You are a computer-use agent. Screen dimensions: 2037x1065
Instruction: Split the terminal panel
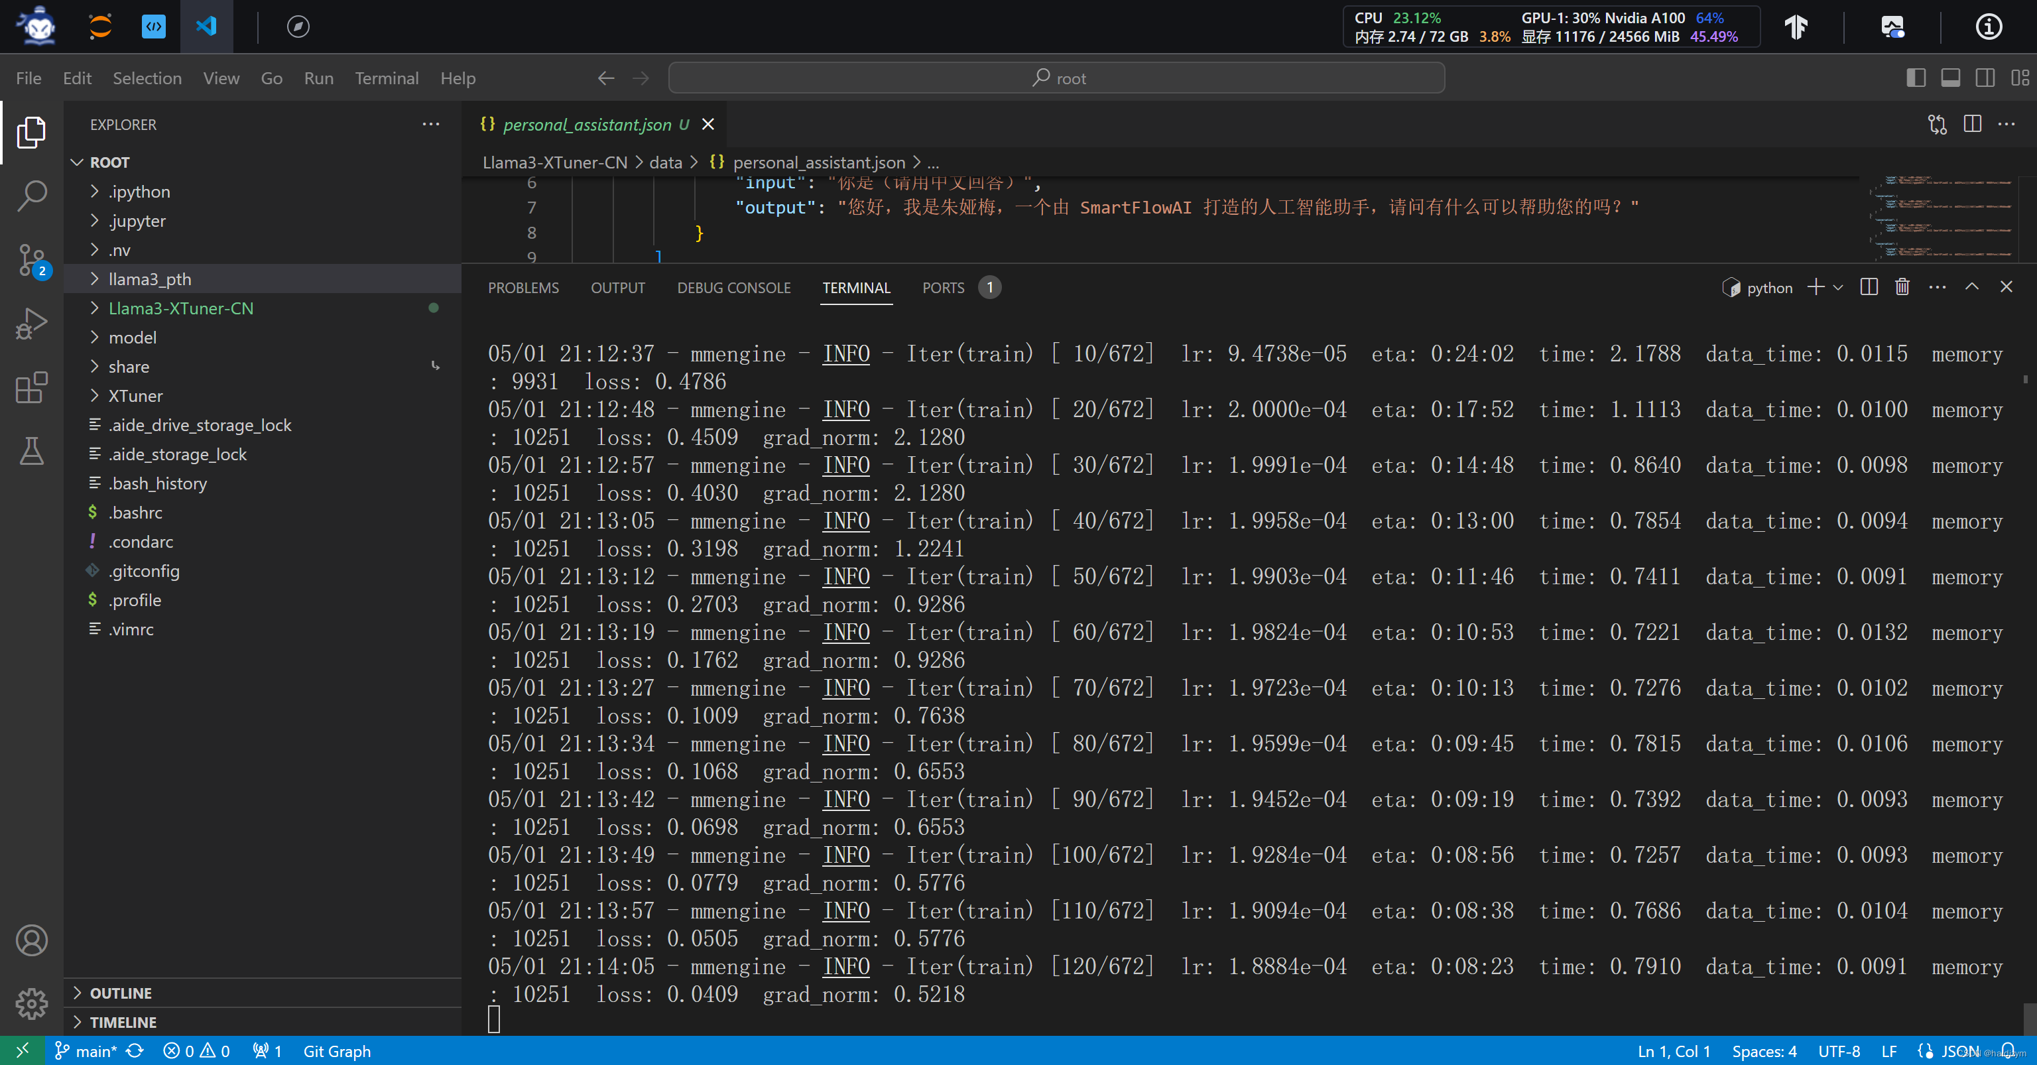click(1869, 287)
